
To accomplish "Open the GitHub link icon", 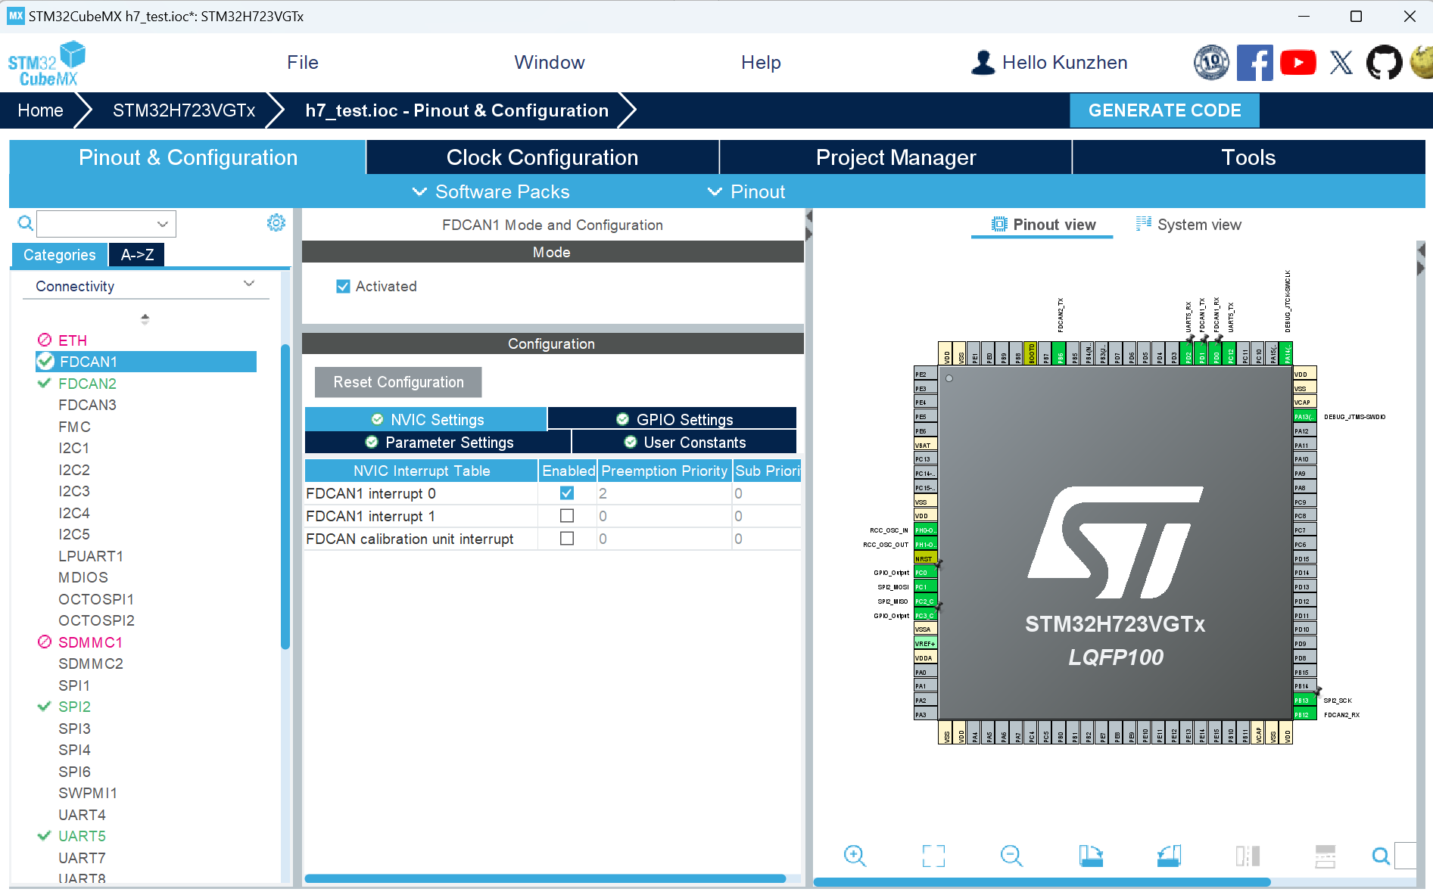I will point(1383,63).
